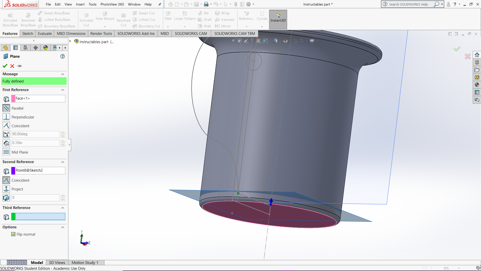Collapse the Second Reference section

(63, 162)
